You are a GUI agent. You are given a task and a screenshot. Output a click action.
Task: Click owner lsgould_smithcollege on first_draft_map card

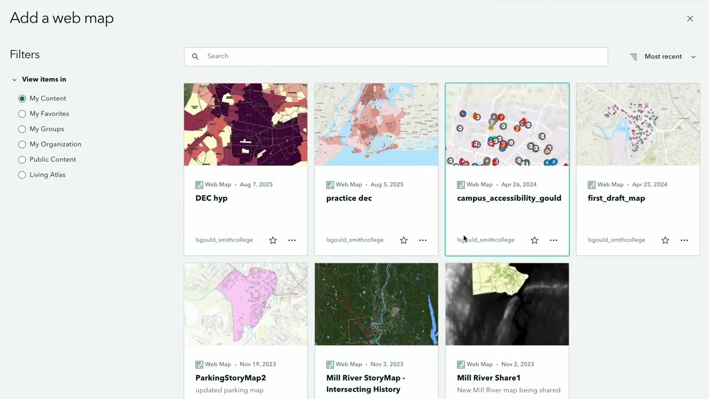point(616,240)
